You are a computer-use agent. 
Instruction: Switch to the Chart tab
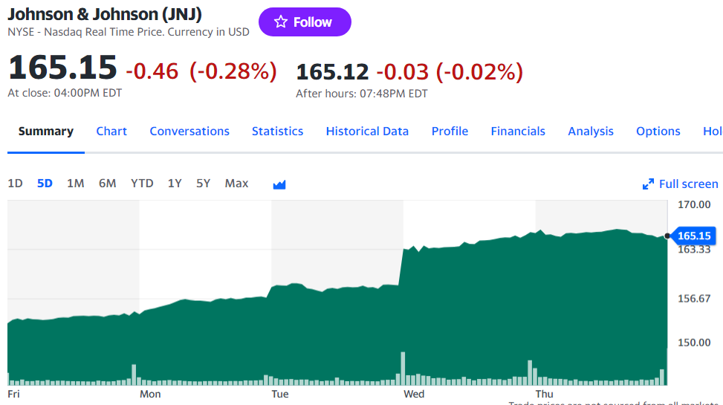(111, 132)
